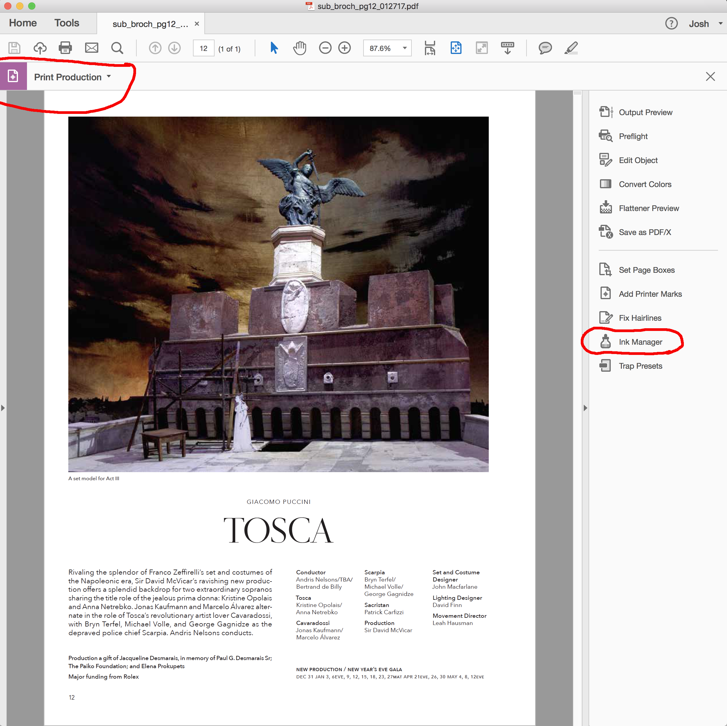Image resolution: width=727 pixels, height=726 pixels.
Task: Click the email envelope icon
Action: pyautogui.click(x=91, y=48)
